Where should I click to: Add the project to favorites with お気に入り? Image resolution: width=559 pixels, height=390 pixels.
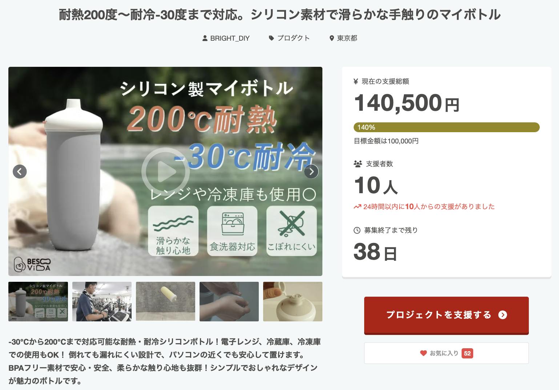coord(446,353)
